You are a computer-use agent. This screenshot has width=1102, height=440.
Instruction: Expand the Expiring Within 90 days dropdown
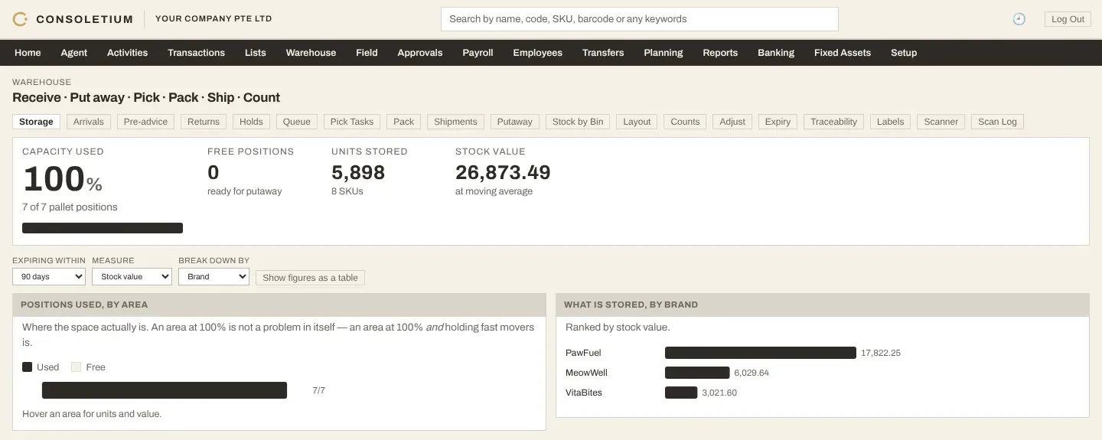tap(49, 277)
